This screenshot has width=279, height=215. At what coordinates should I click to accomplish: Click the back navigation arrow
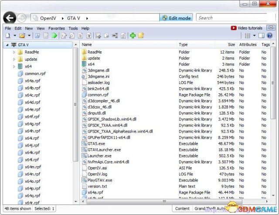click(x=10, y=18)
